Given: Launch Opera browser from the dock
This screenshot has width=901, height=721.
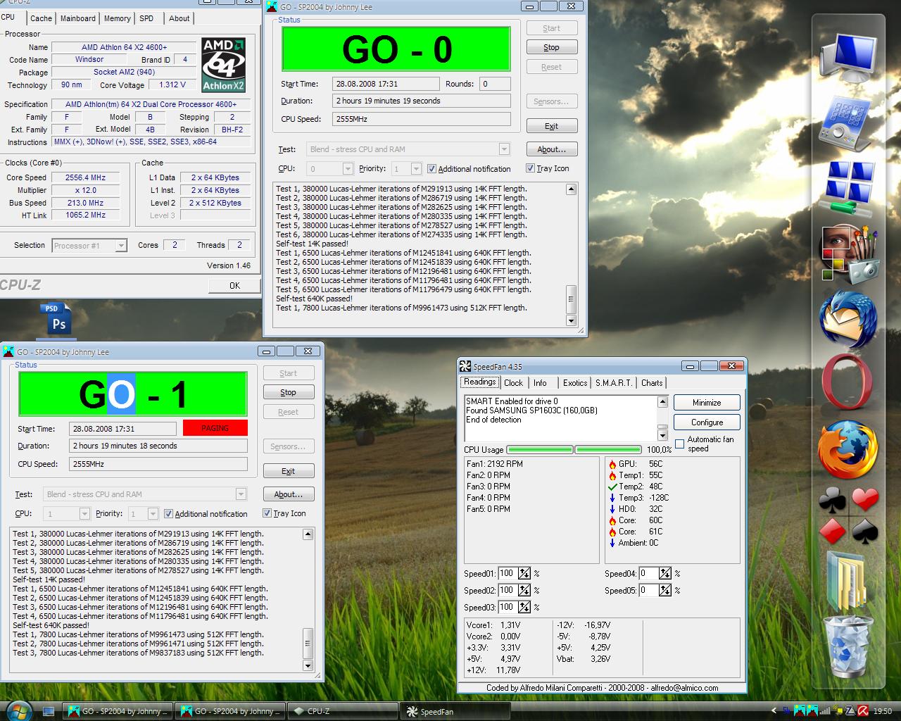Looking at the screenshot, I should 848,382.
